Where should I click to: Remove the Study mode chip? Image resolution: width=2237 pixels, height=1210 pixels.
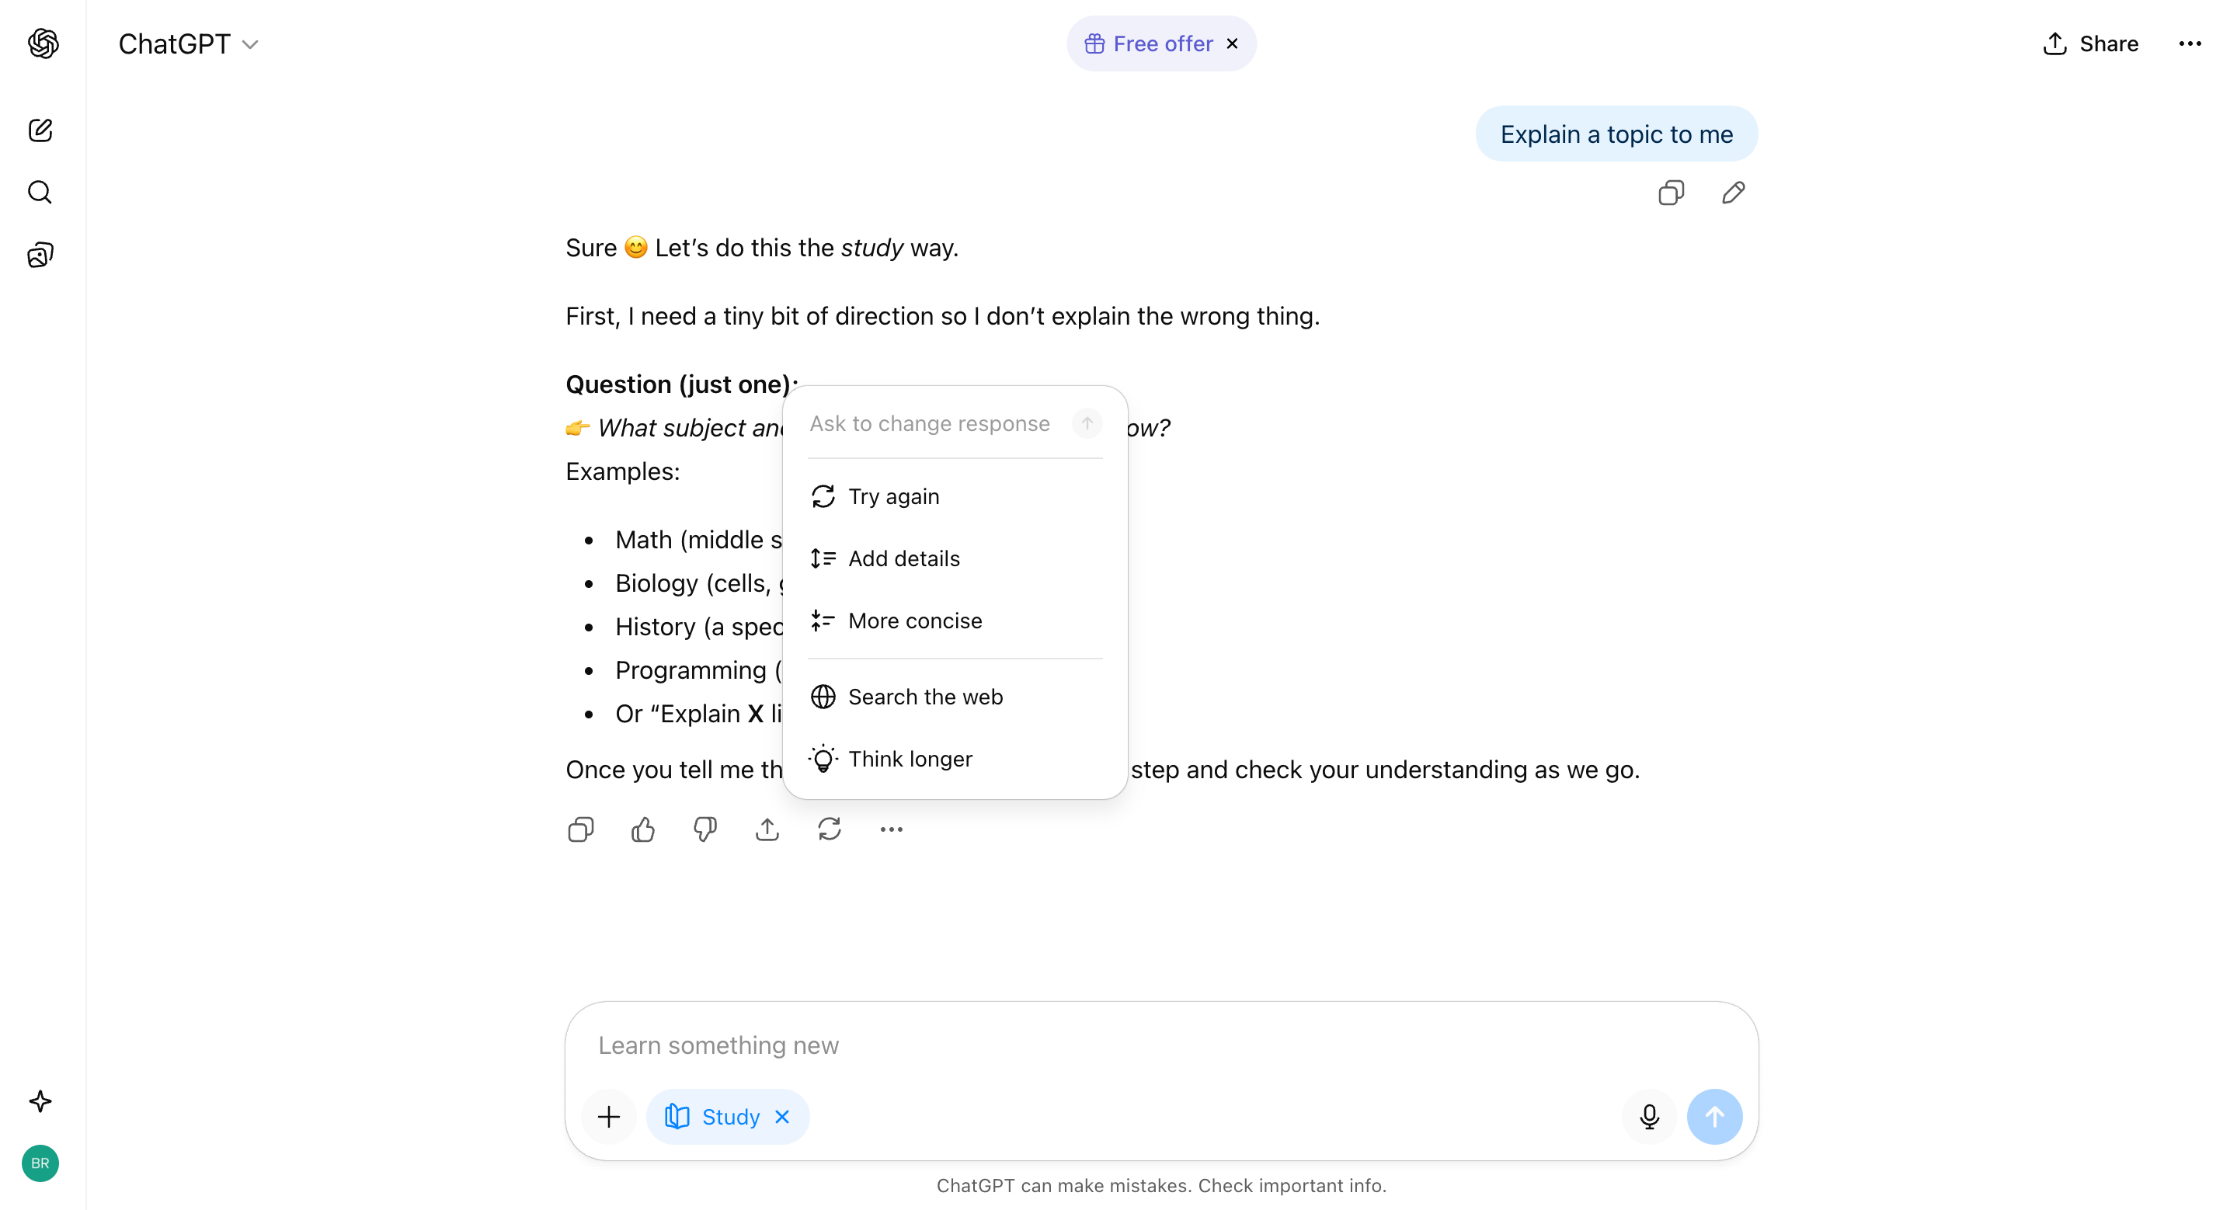[782, 1116]
